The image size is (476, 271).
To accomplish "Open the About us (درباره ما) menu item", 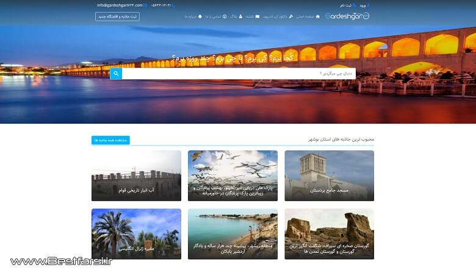I will tap(190, 16).
